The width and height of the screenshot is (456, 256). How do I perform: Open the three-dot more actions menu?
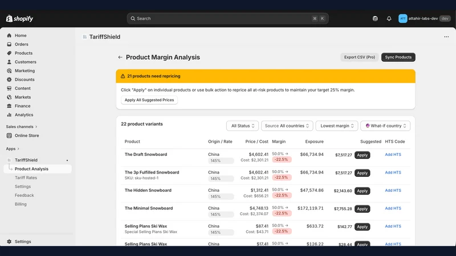[446, 37]
